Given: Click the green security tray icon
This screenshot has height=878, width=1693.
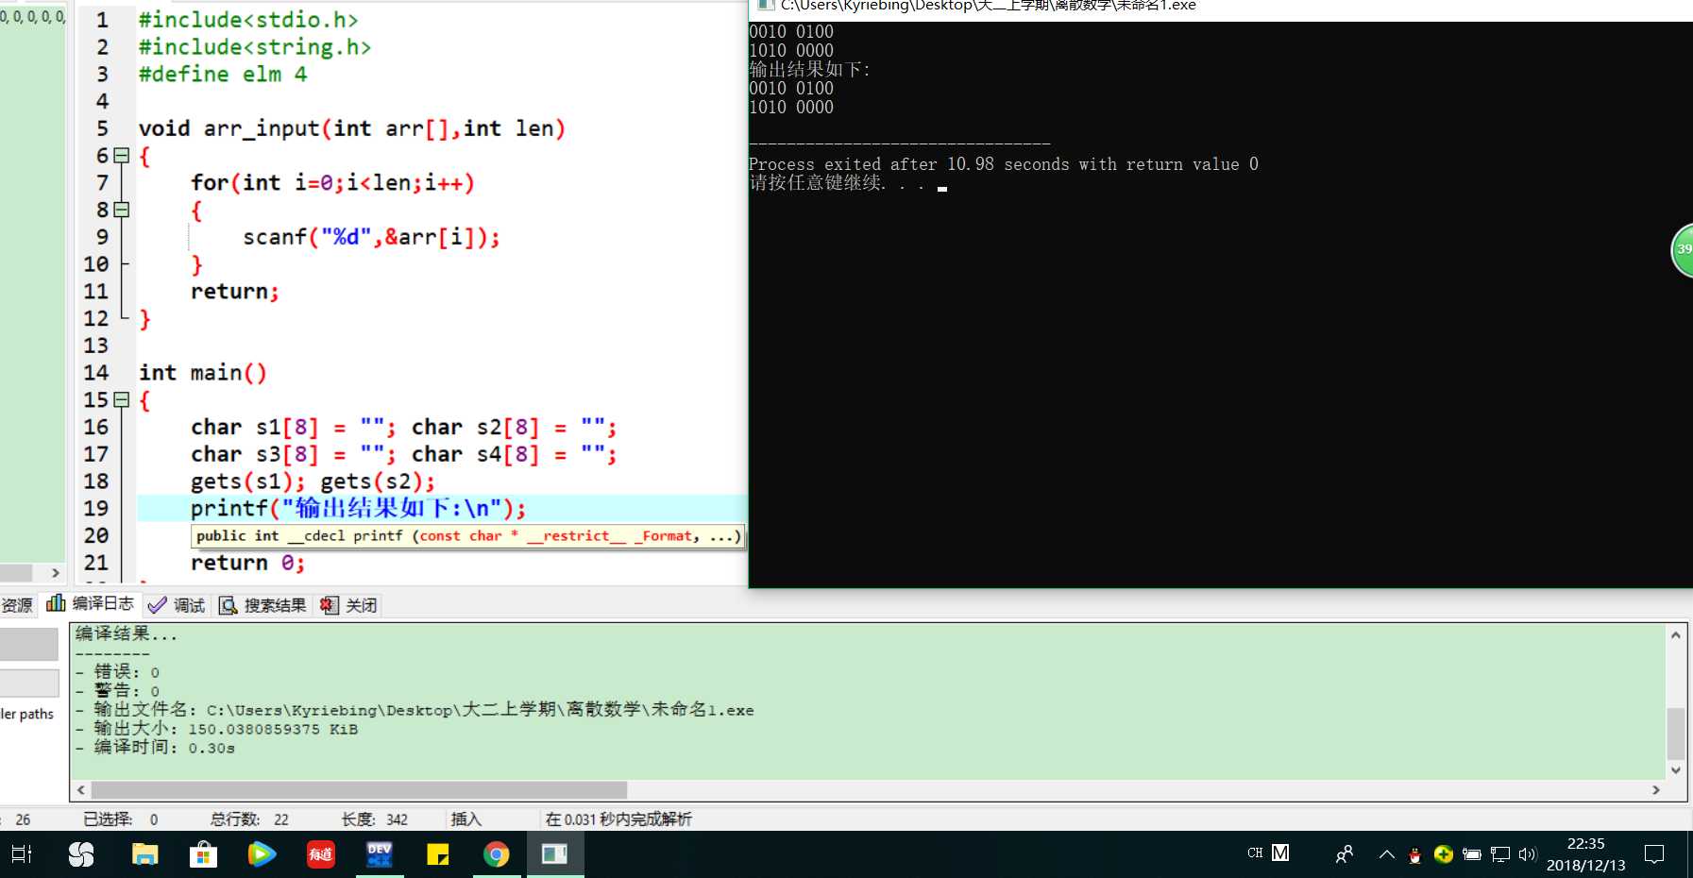Looking at the screenshot, I should coord(1443,854).
